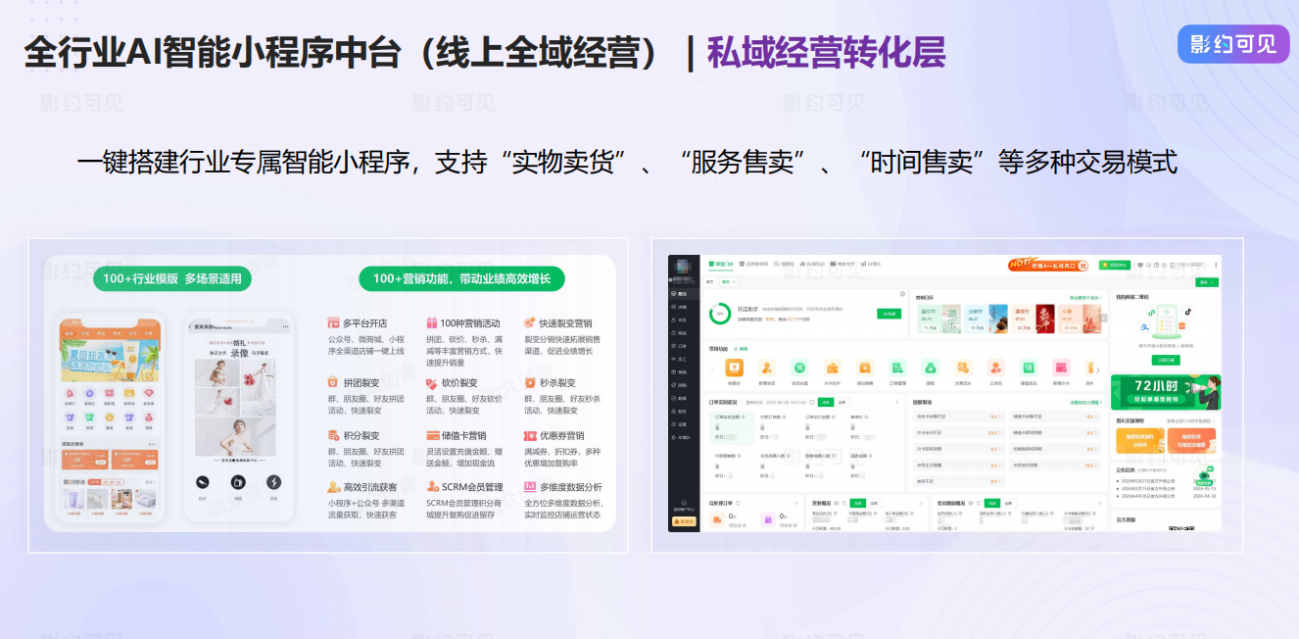Click the 编辑 link beside 常用功能

[x=741, y=349]
